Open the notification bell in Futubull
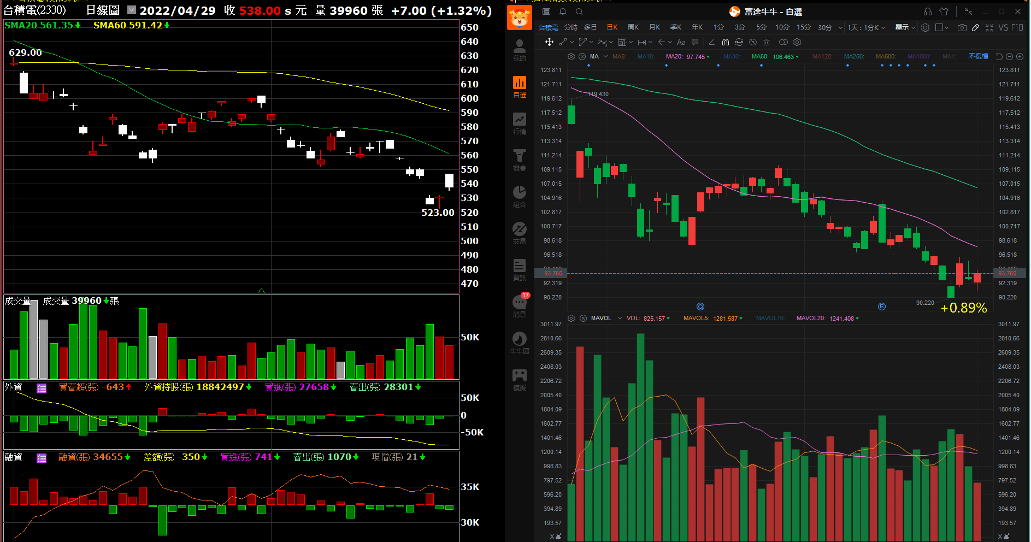1031x542 pixels. coord(563,11)
